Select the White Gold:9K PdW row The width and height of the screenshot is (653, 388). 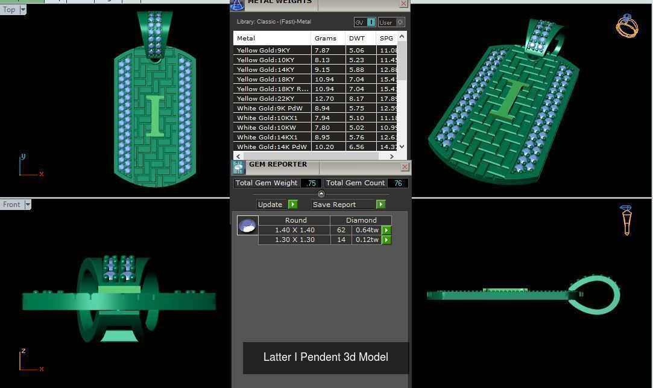(x=315, y=108)
